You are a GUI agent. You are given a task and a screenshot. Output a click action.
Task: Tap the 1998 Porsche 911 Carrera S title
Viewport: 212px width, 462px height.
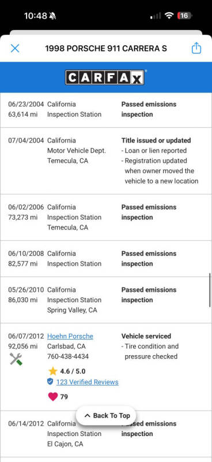pos(106,49)
